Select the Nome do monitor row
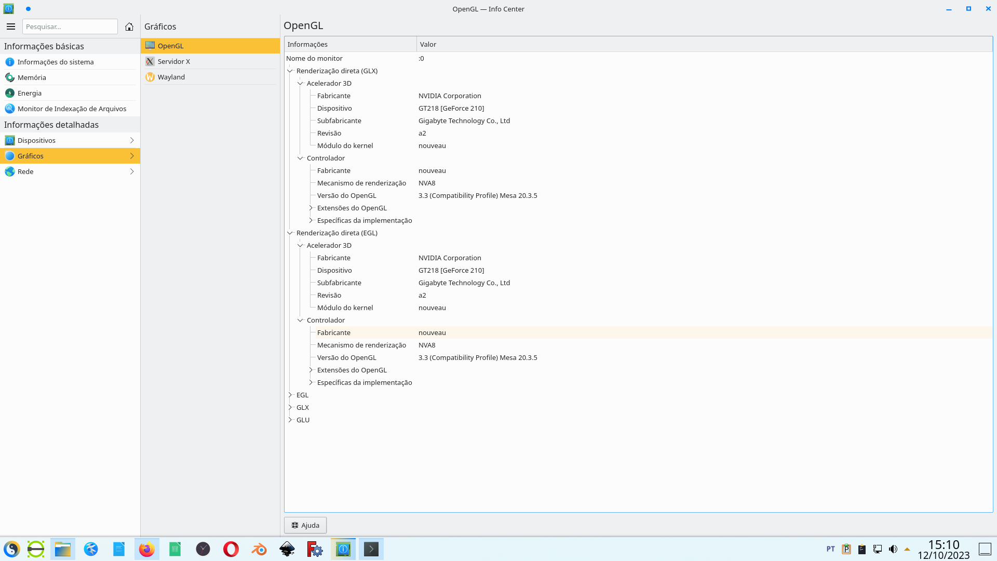The image size is (997, 561). [x=638, y=58]
